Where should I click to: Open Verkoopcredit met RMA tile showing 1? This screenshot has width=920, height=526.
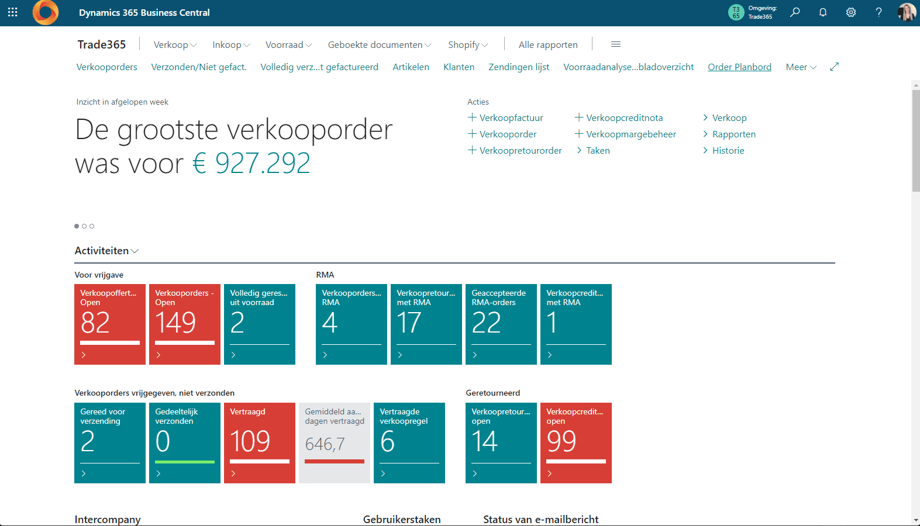pyautogui.click(x=576, y=324)
